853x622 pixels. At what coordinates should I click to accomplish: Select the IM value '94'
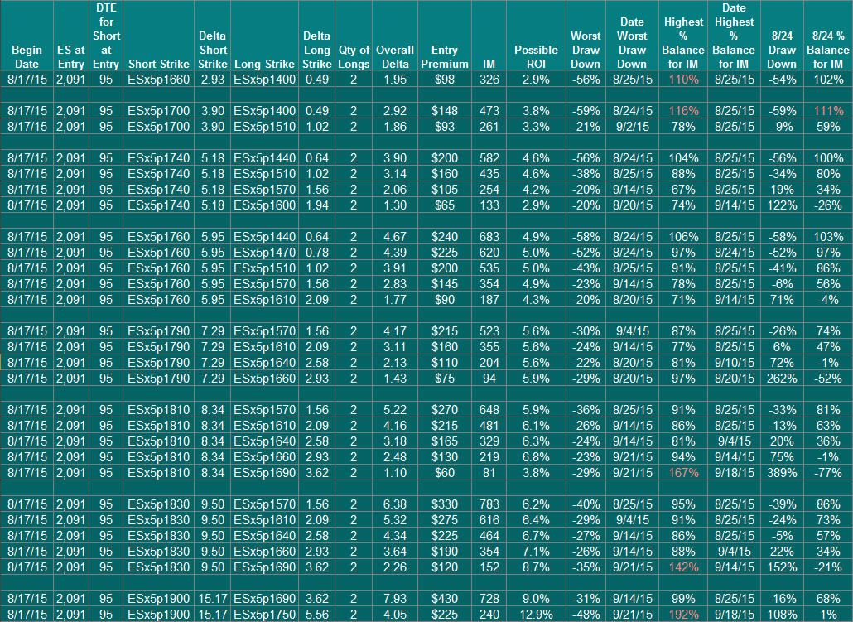coord(489,379)
